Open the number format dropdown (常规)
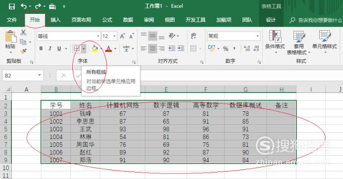Viewport: 343px width, 179px height. coord(258,36)
